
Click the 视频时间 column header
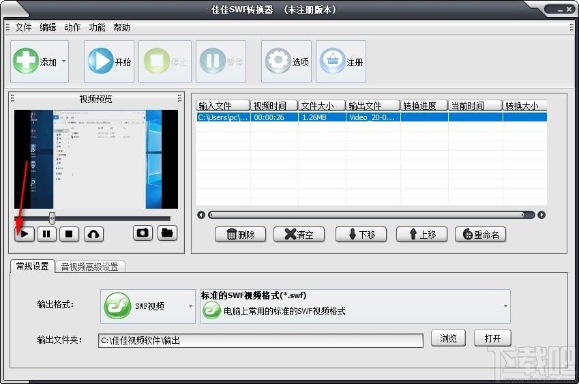point(274,106)
